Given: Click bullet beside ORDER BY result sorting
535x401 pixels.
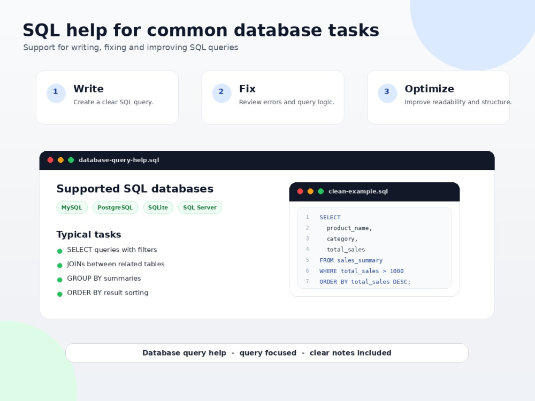Looking at the screenshot, I should [x=60, y=294].
